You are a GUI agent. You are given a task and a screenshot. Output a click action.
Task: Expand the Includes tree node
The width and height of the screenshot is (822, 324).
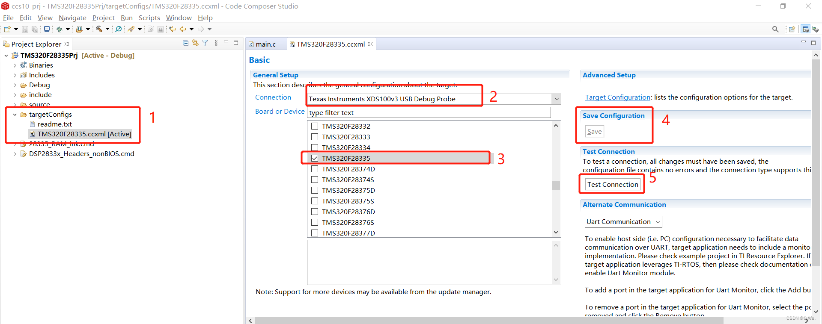(x=15, y=75)
